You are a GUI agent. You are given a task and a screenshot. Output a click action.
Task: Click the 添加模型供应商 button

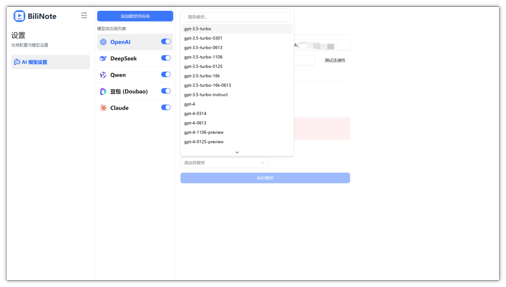[134, 16]
